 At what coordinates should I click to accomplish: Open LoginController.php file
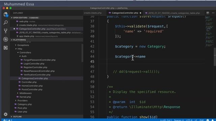34,64
